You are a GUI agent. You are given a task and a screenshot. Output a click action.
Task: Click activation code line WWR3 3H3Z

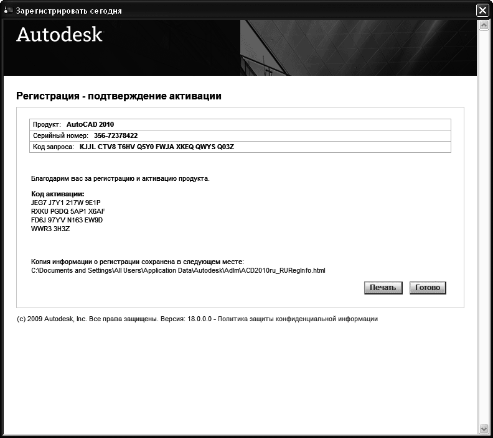tap(50, 229)
